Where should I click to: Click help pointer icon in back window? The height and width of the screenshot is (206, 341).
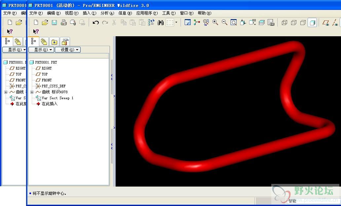point(10,31)
